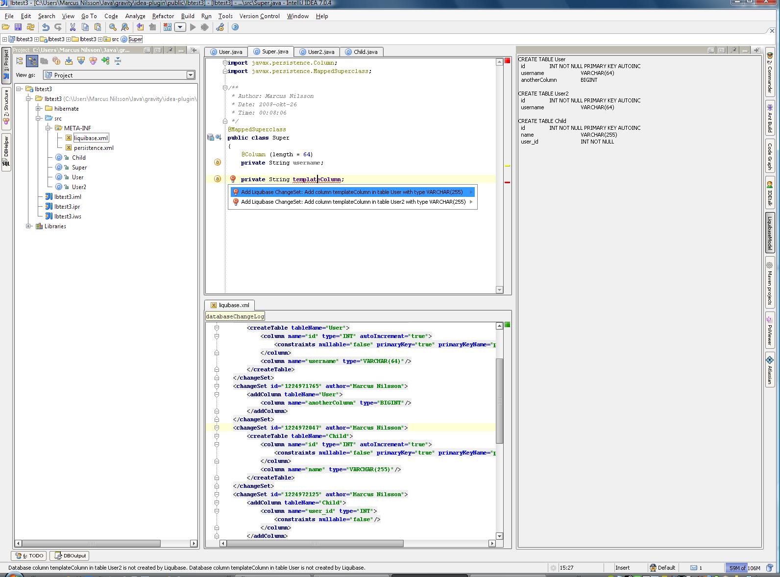
Task: Open the TODO tool window button
Action: [x=29, y=555]
